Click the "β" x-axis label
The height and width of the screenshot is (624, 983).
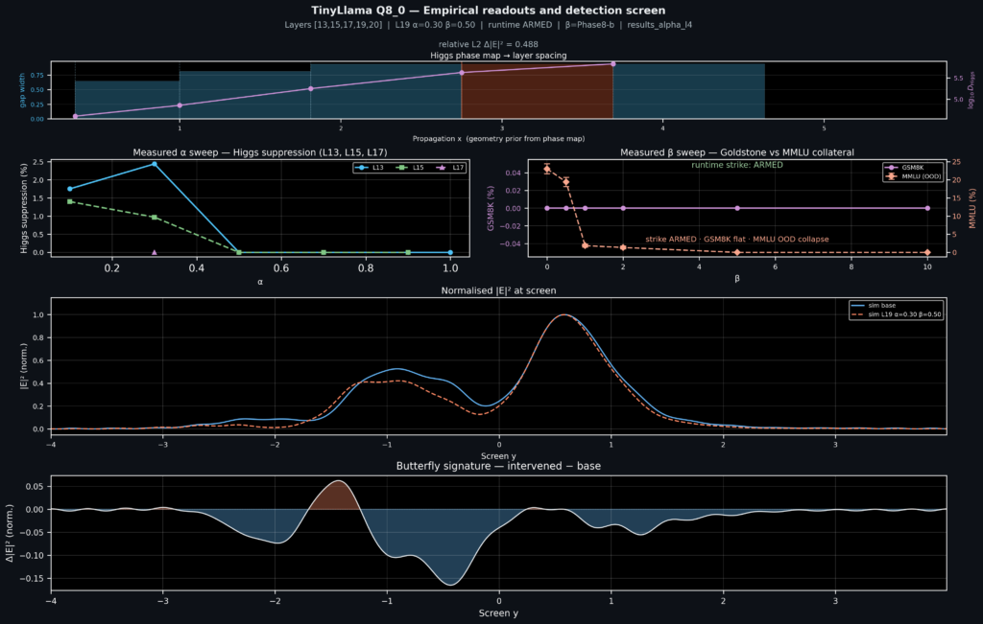[x=736, y=279]
